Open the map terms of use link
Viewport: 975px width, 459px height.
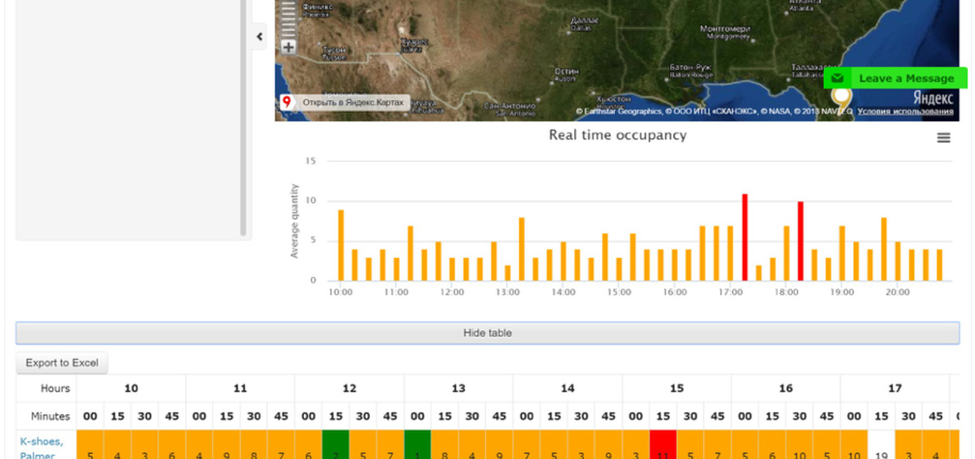[905, 111]
